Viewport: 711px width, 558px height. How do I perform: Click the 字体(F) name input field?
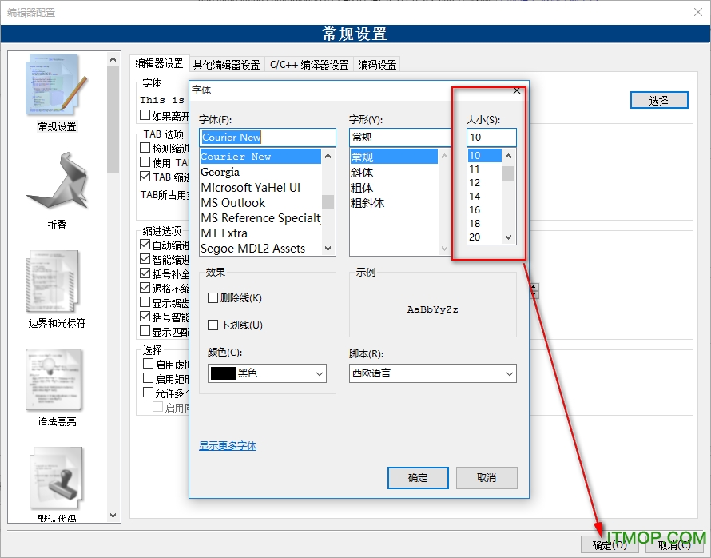coord(268,137)
